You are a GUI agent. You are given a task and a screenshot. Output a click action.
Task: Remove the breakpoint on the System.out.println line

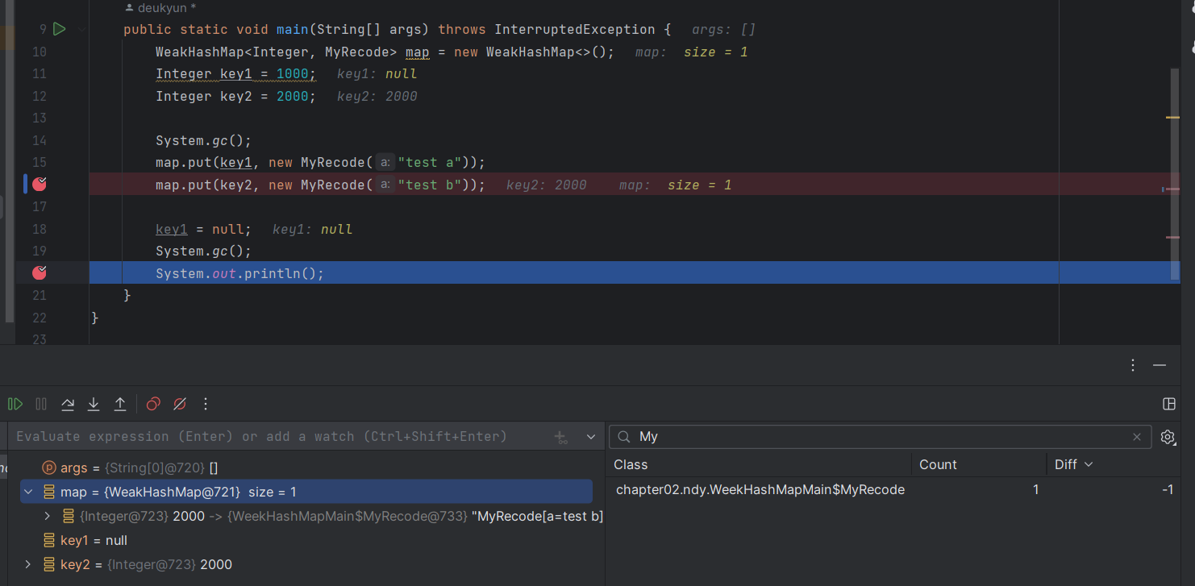tap(40, 273)
